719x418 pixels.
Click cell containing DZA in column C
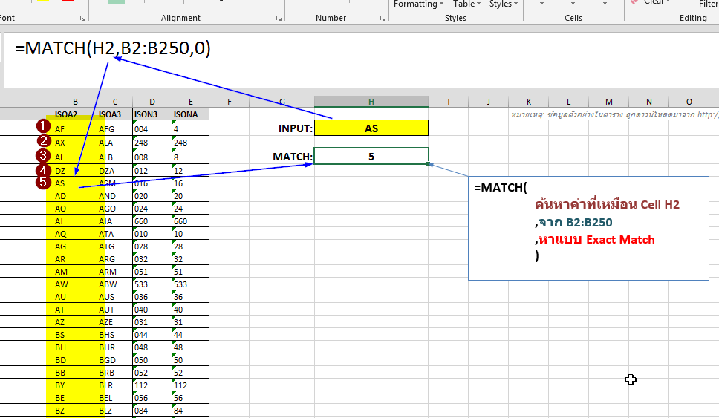[114, 171]
